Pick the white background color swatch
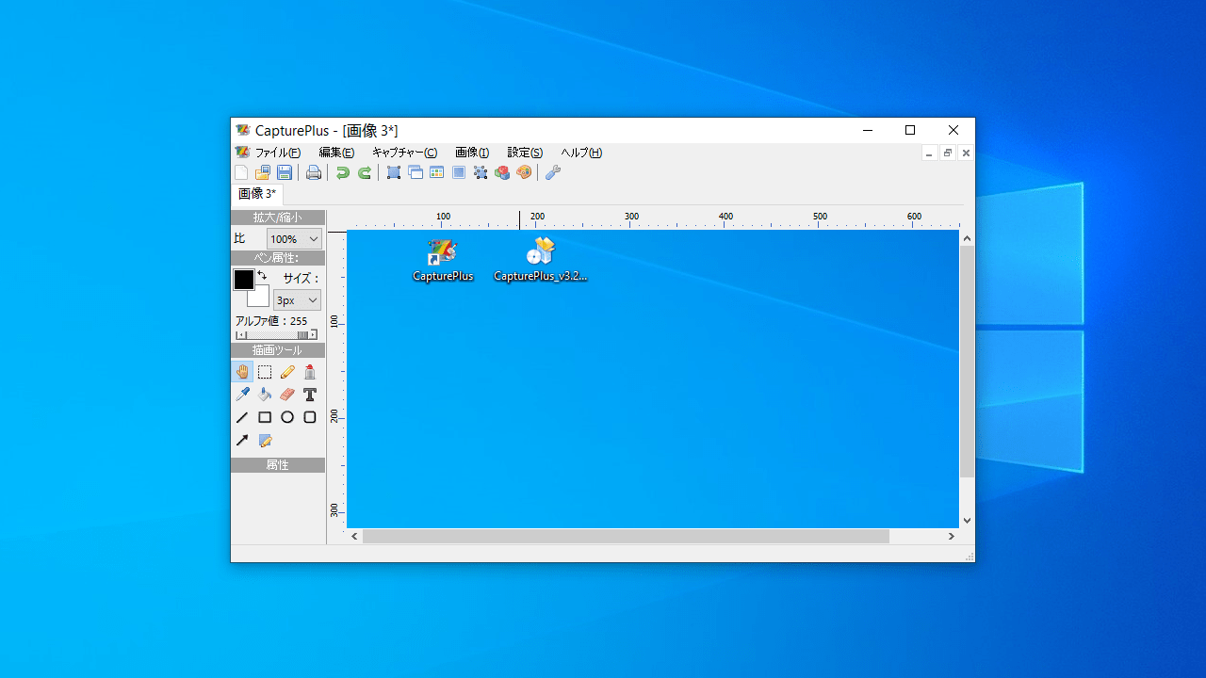The height and width of the screenshot is (678, 1206). coord(261,299)
